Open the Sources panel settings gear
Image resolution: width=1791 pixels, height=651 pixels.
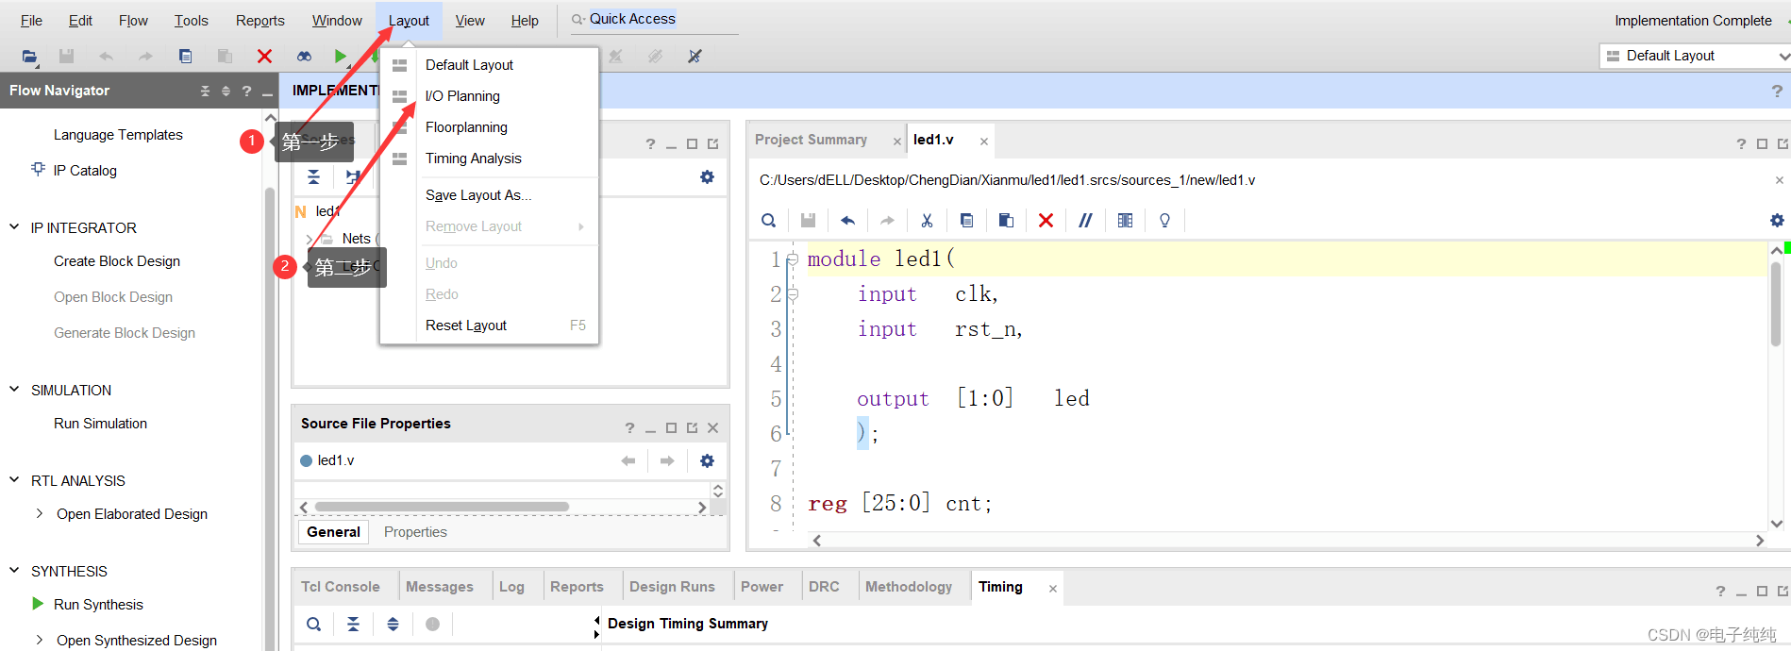(707, 177)
